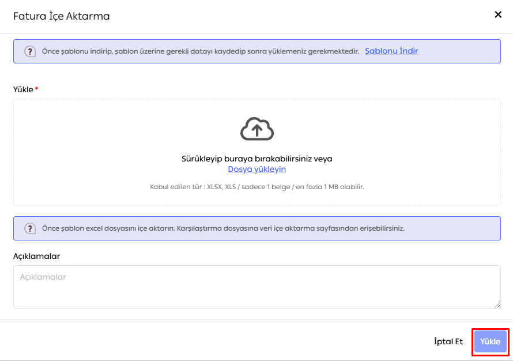
Task: Click the Şablonu İndir link
Action: pyautogui.click(x=391, y=51)
